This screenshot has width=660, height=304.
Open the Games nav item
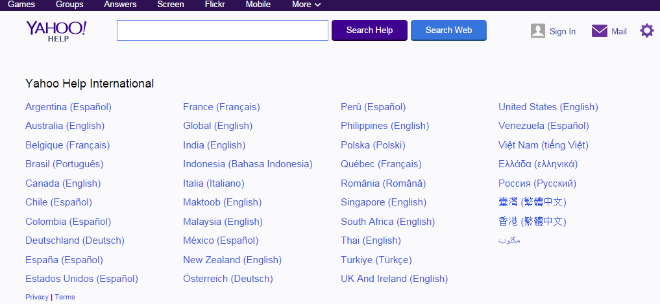[21, 5]
